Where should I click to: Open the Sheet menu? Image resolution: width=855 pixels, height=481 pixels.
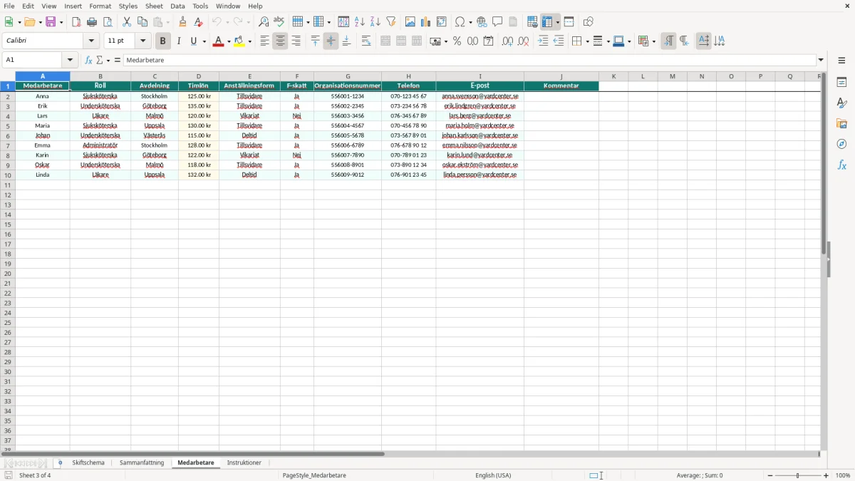(x=154, y=6)
